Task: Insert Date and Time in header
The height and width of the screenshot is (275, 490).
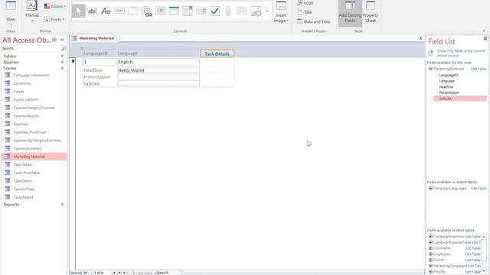Action: click(x=313, y=21)
